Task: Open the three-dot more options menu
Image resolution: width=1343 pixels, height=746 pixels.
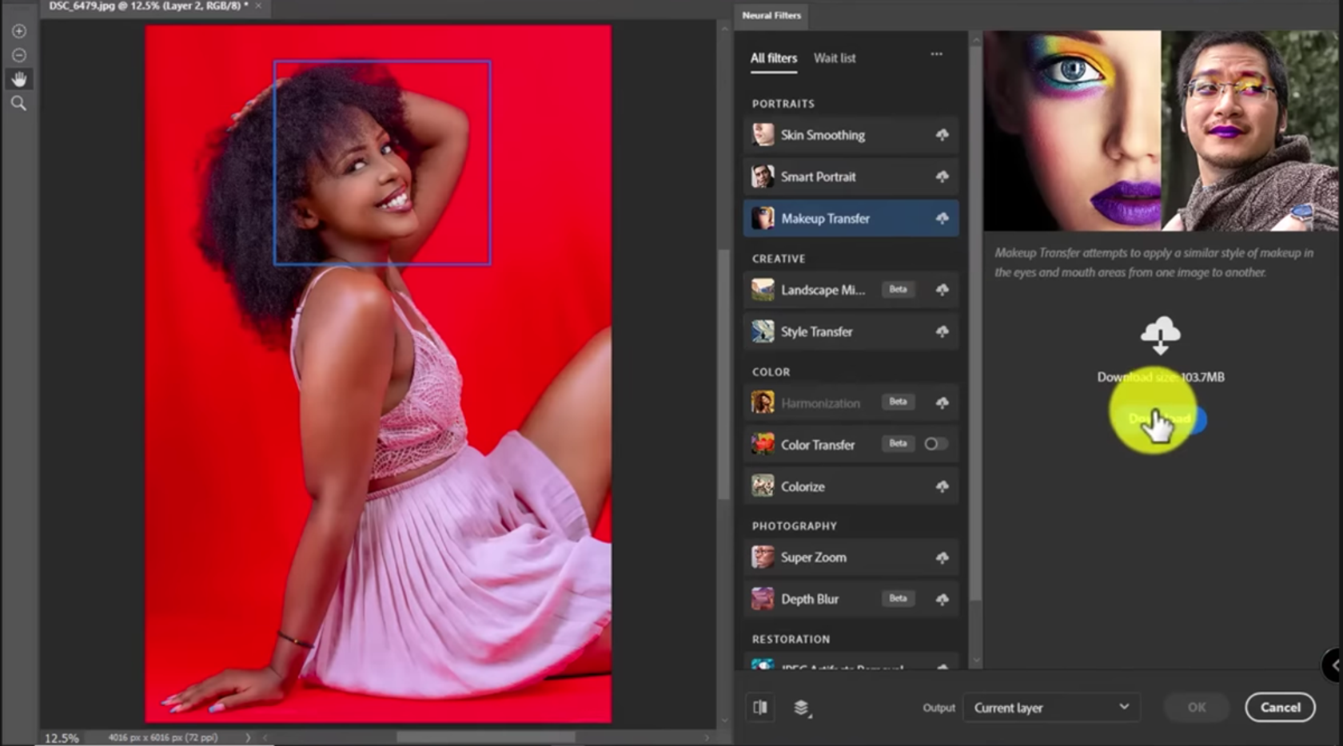Action: click(936, 54)
